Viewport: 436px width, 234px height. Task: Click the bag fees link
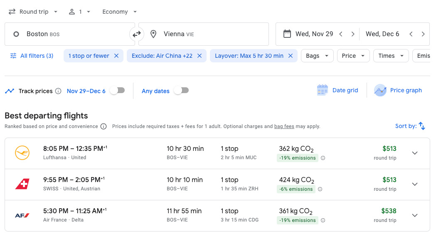(x=284, y=126)
